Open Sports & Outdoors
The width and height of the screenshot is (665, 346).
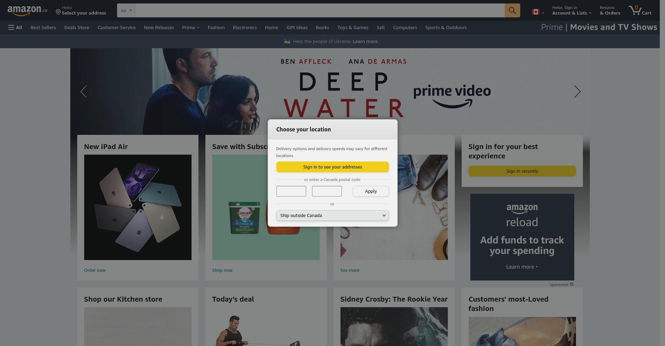[x=446, y=27]
